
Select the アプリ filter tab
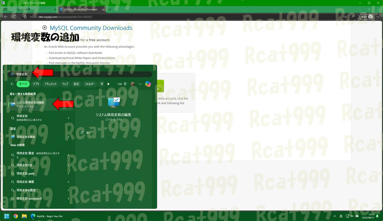click(x=36, y=84)
